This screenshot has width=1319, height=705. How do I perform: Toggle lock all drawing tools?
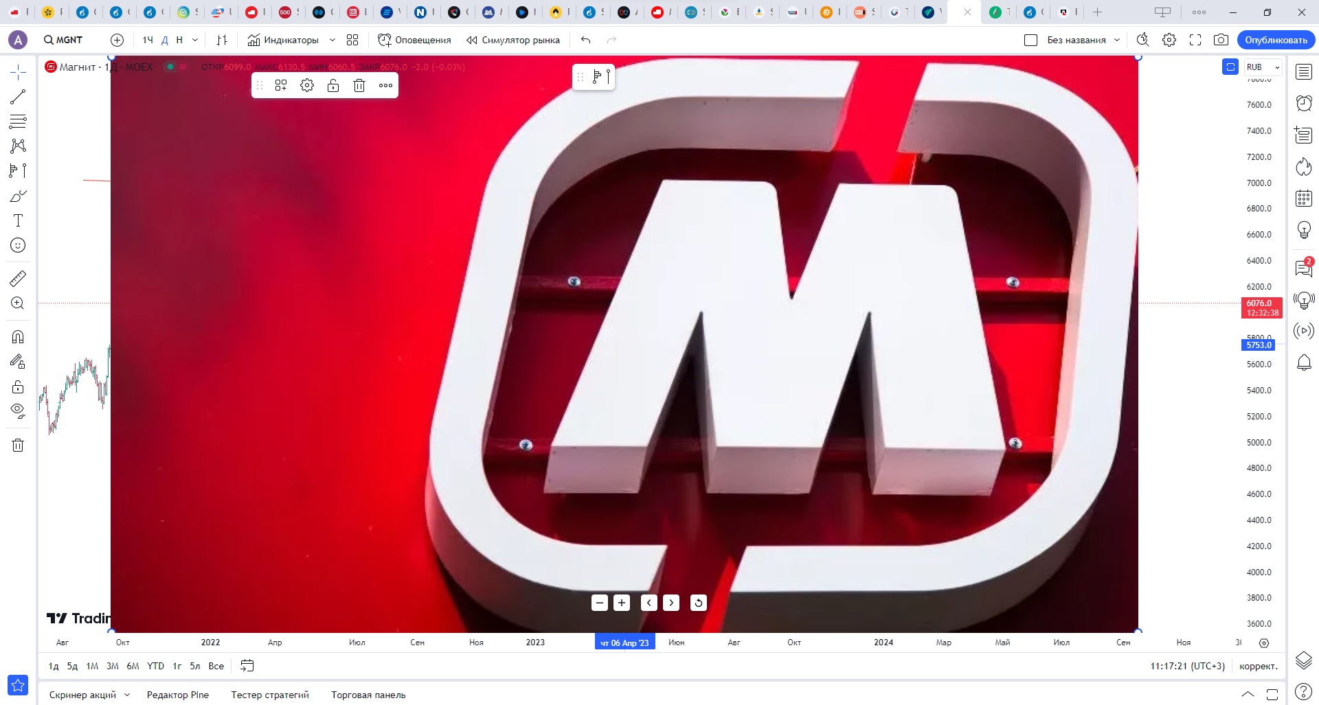point(18,386)
